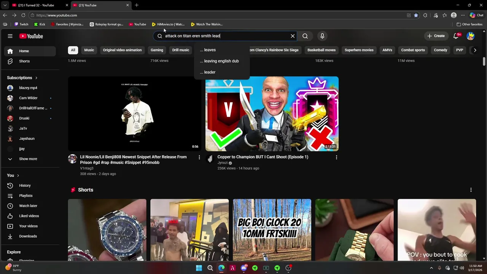The width and height of the screenshot is (487, 274).
Task: Open the browser tab list dropdown
Action: pos(5,5)
